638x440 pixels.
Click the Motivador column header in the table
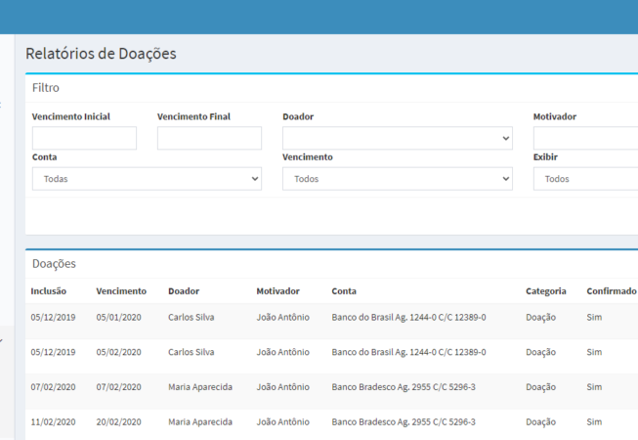(x=277, y=291)
